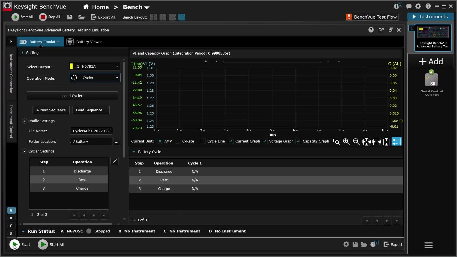Edit cycler steps with pencil icon
The height and width of the screenshot is (257, 457).
click(115, 161)
